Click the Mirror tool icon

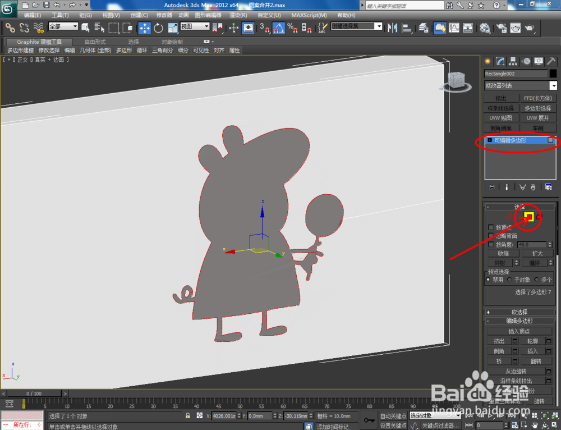[393, 28]
